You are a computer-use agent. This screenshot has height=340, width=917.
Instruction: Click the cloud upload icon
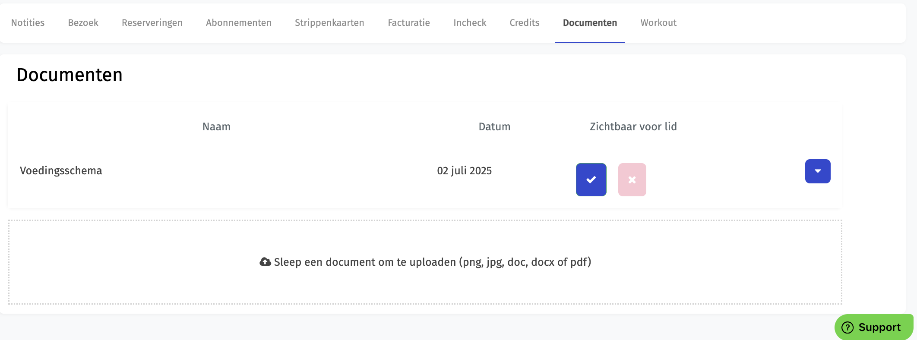(265, 262)
